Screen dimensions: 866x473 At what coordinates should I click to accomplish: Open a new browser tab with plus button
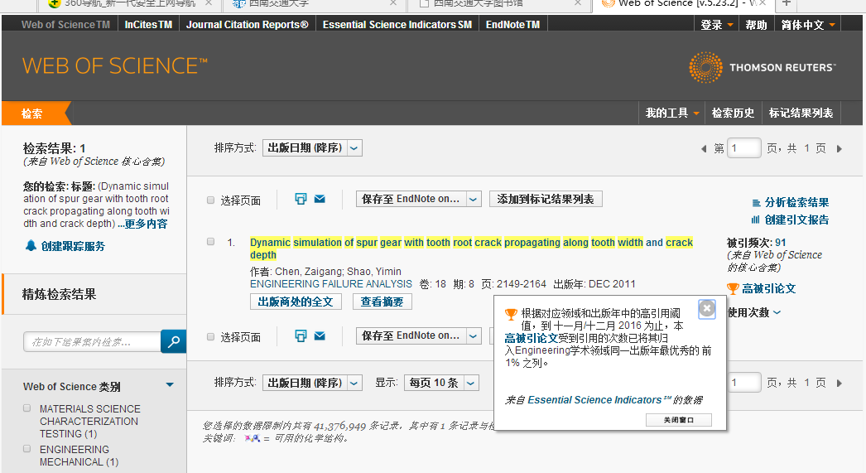point(787,3)
